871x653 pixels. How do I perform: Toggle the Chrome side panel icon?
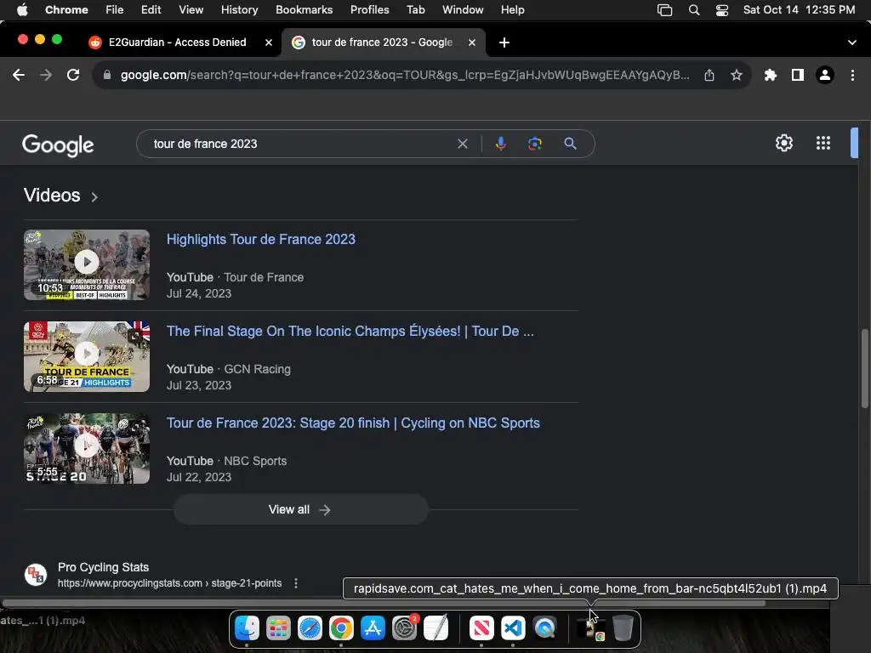(798, 75)
